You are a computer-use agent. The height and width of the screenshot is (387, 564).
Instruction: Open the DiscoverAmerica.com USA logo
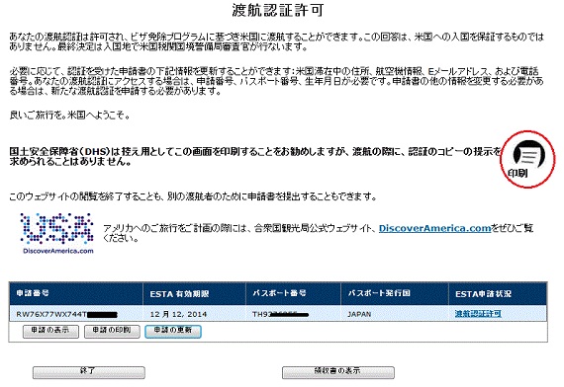point(57,233)
